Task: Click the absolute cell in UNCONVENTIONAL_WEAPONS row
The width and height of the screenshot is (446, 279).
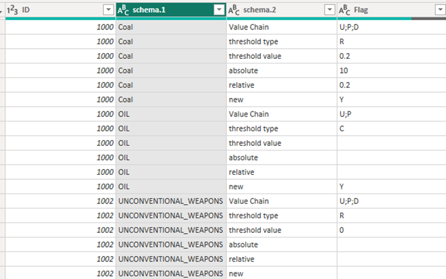Action: 281,244
